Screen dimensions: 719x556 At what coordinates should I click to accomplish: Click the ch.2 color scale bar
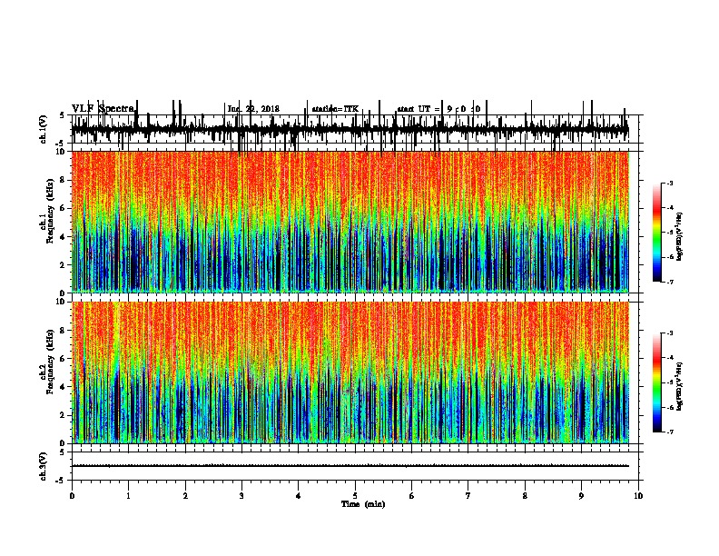point(657,382)
